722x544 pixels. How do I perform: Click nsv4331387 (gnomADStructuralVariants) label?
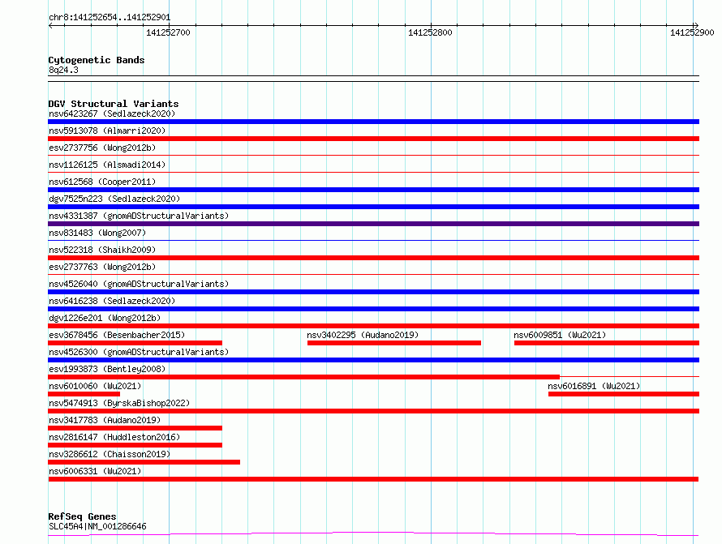tap(139, 216)
